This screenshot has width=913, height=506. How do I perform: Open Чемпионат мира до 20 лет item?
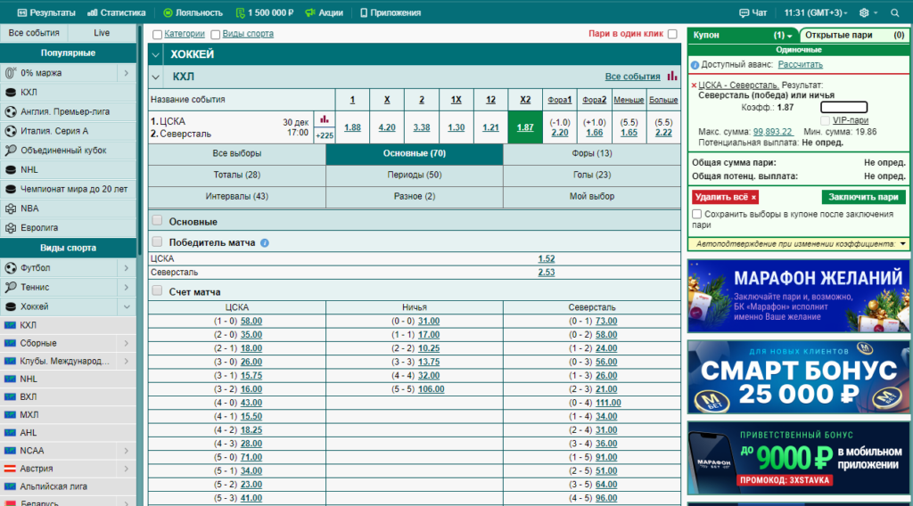point(68,189)
